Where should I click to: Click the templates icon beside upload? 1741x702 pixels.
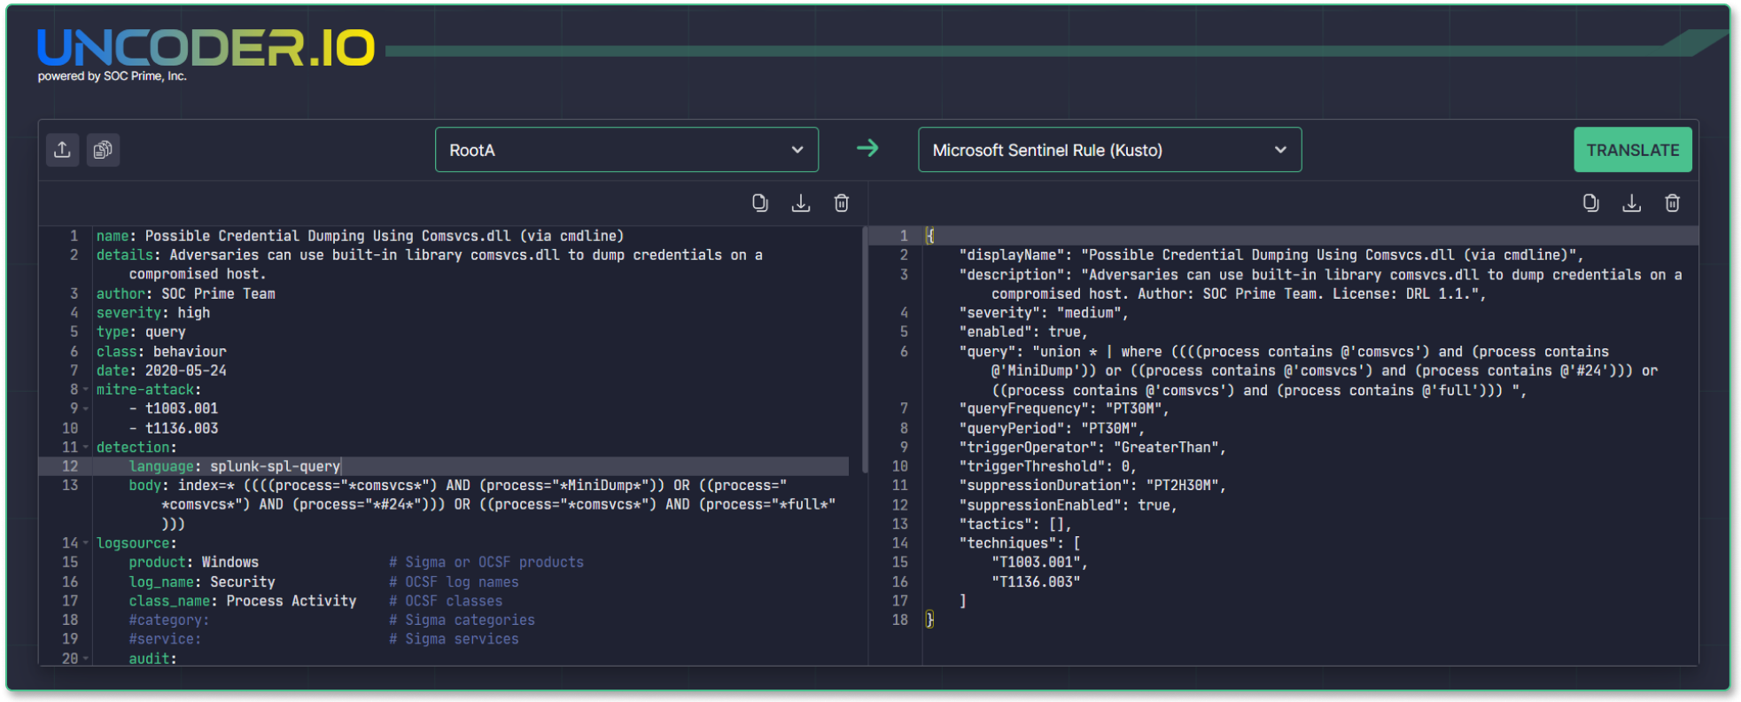coord(103,150)
